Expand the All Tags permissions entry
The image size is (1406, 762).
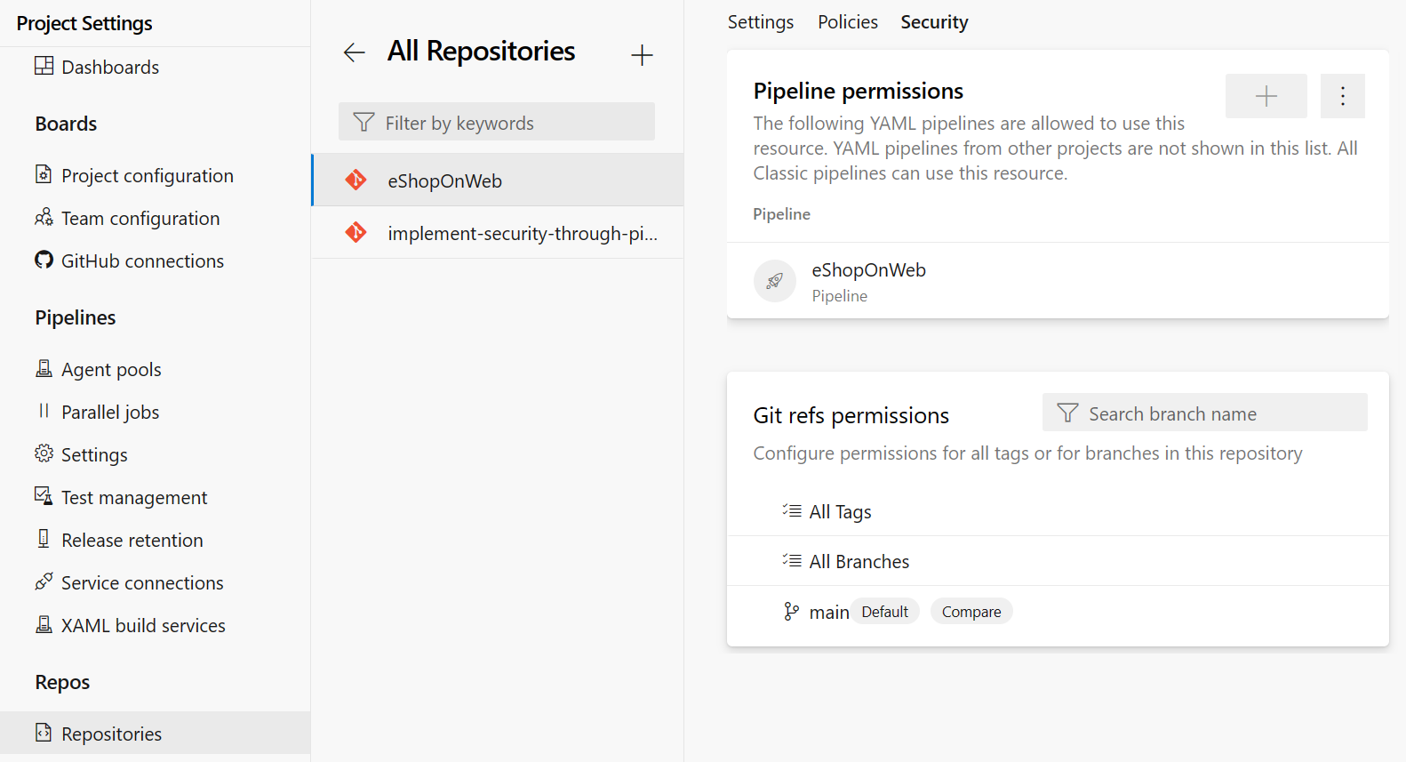point(839,511)
